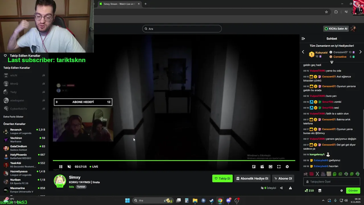The width and height of the screenshot is (364, 205).
Task: Show next top gifter with right arrow
Action: click(x=360, y=52)
